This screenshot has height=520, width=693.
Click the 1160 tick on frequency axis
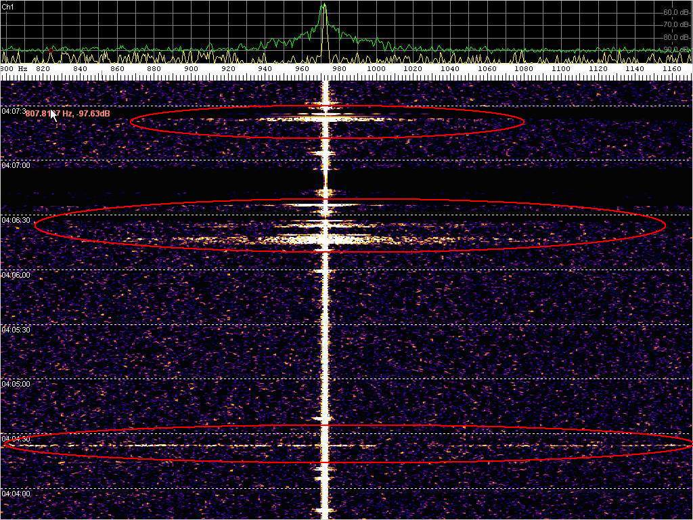coord(671,69)
